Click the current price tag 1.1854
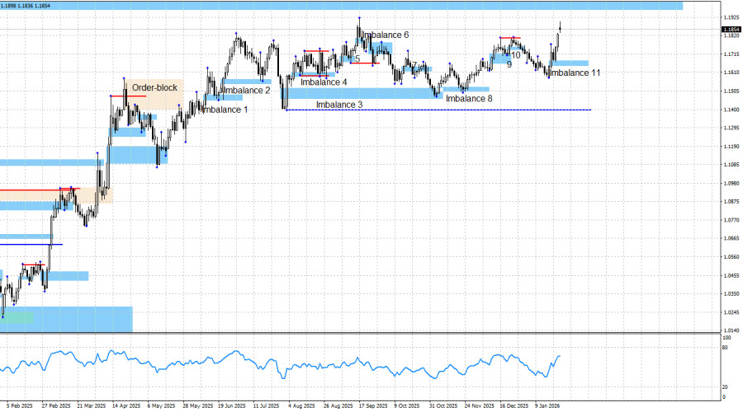 pos(731,30)
